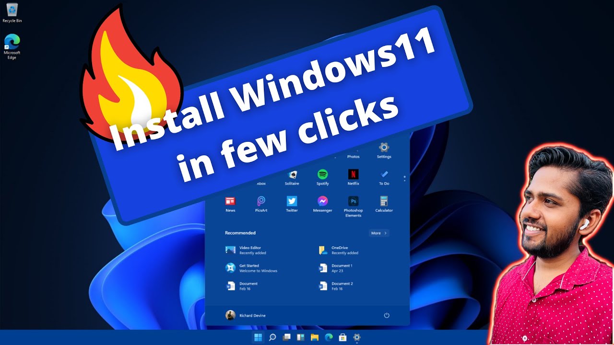Open Search from the taskbar
The image size is (614, 345).
272,337
